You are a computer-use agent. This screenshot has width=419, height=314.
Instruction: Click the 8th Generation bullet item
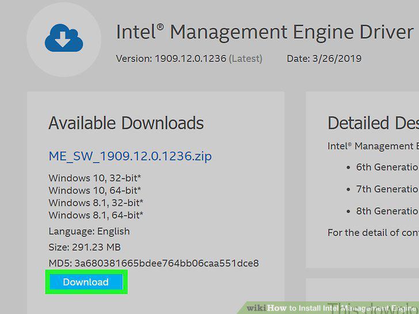(387, 211)
